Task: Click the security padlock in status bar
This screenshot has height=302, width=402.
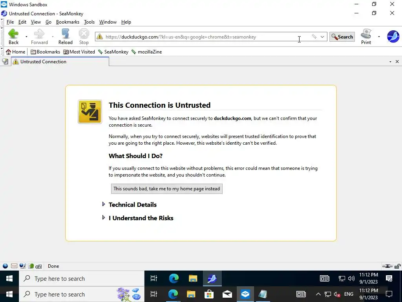Action: tap(398, 266)
